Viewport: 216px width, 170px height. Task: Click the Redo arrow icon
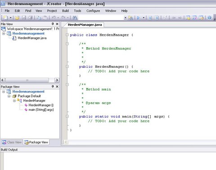(x=63, y=17)
